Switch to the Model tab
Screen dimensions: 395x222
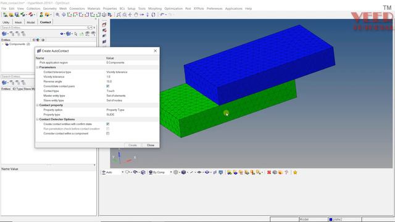pyautogui.click(x=31, y=22)
